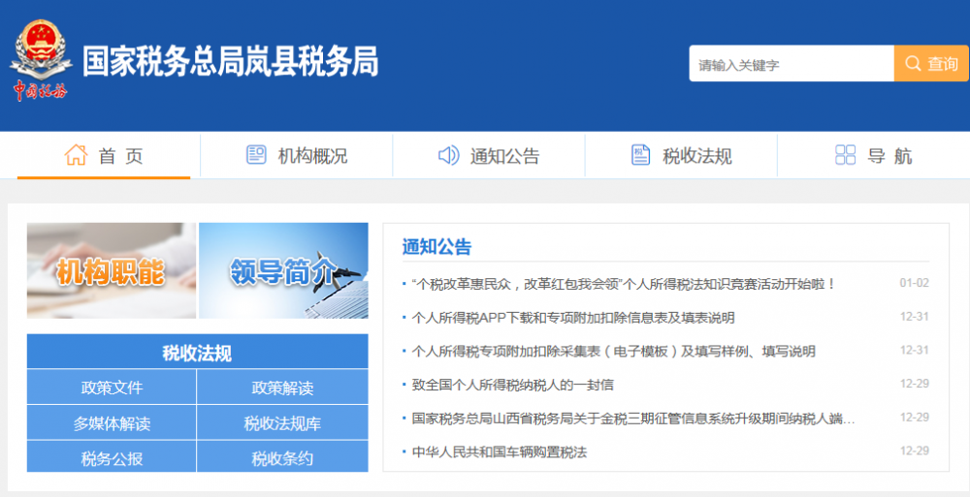Open the 中华人民共和国车辆购置税法 link
Viewport: 970px width, 497px height.
(x=500, y=451)
